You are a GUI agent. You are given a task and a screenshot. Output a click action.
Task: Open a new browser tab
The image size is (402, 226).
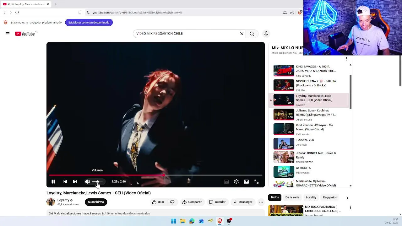click(x=56, y=4)
